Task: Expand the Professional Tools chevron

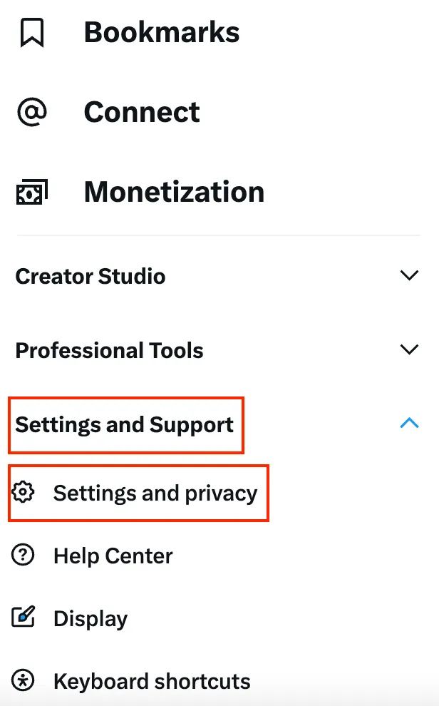Action: 409,350
